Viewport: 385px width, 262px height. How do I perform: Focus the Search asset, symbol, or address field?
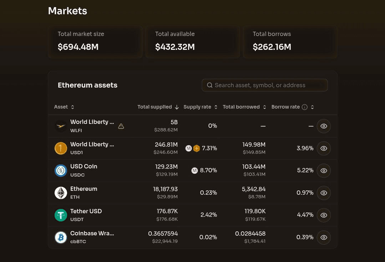265,85
